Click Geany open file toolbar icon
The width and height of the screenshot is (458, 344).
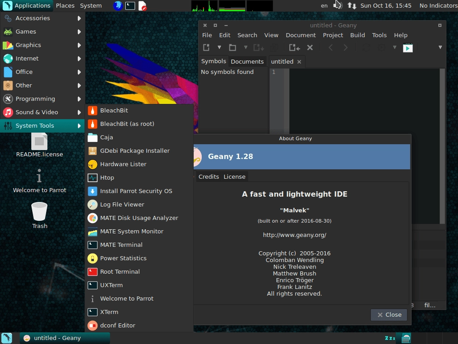pos(233,47)
